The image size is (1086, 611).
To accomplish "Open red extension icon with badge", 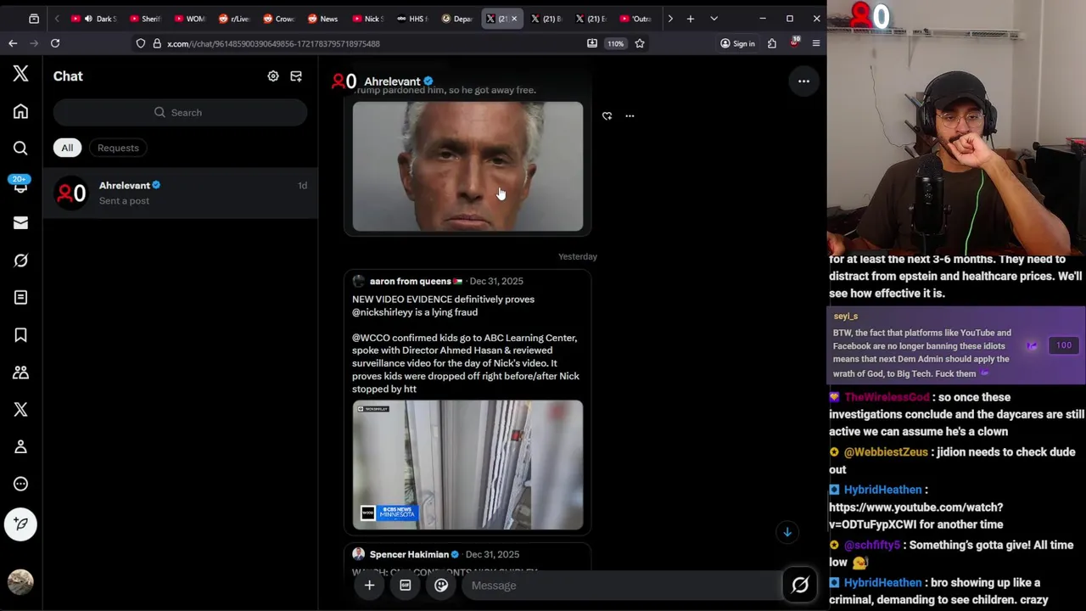I will click(794, 42).
